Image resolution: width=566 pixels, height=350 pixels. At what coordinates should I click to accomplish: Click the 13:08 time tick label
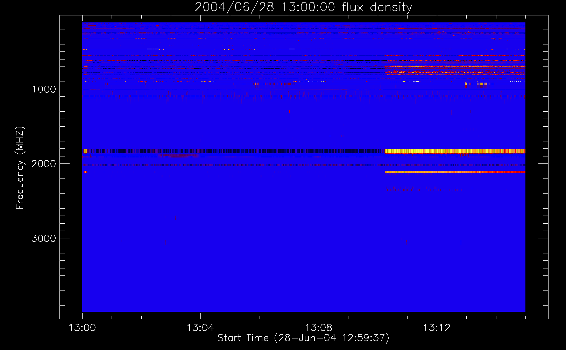[319, 328]
